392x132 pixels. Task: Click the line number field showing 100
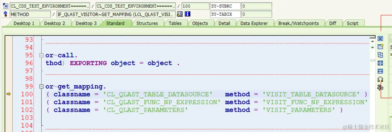[195, 6]
